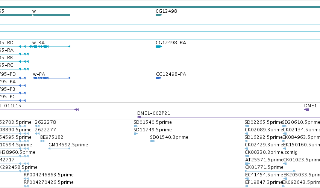Viewport: 320px width, 188px height.
Task: Open the CG12498 gene label
Action: [x=166, y=11]
